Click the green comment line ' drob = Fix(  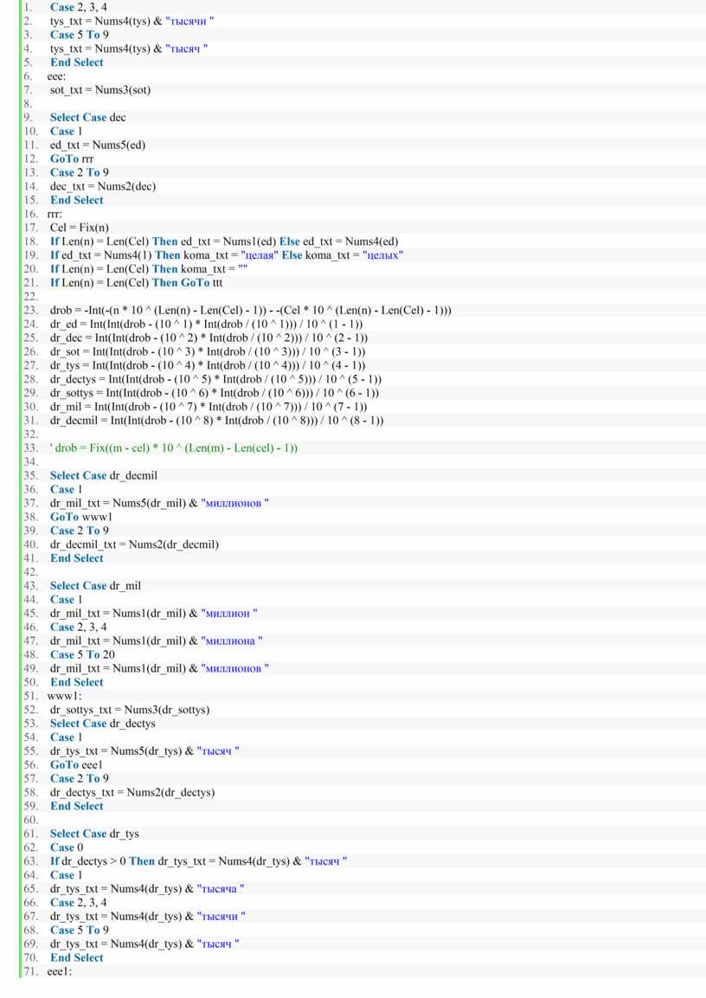[x=174, y=448]
